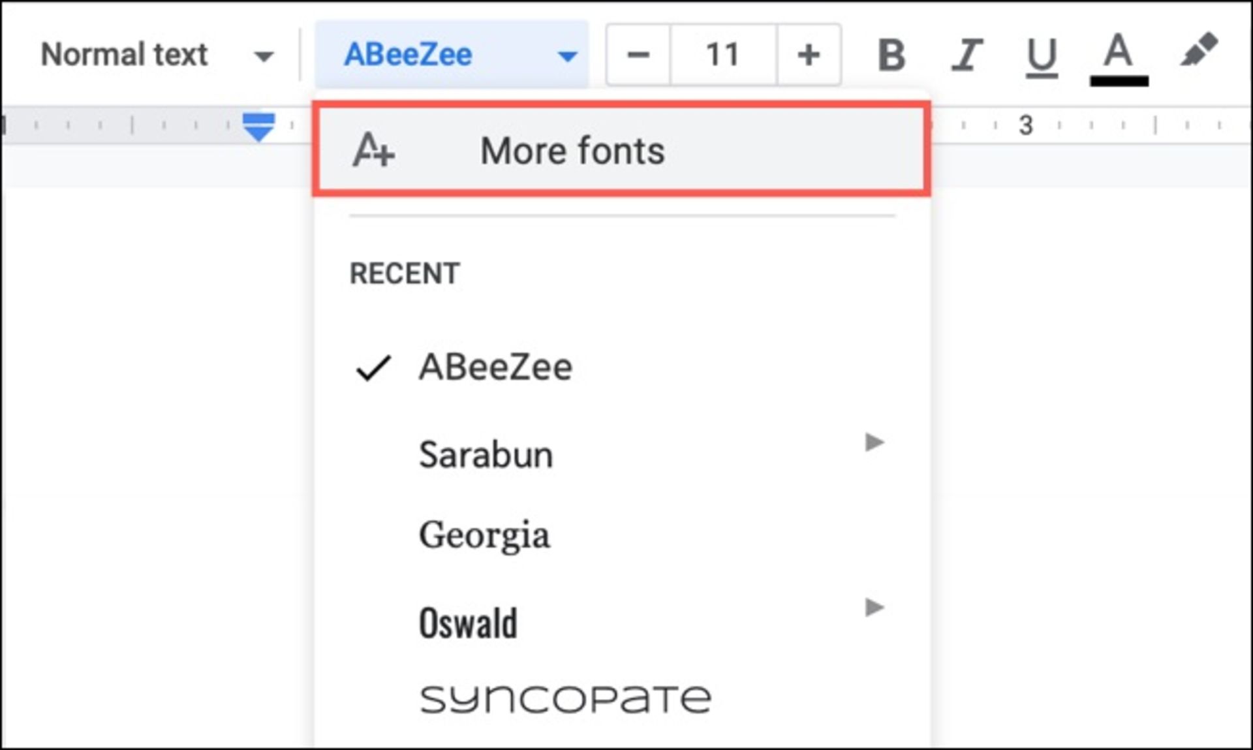This screenshot has height=750, width=1253.
Task: Choose Syncopate from the recent list
Action: [565, 696]
